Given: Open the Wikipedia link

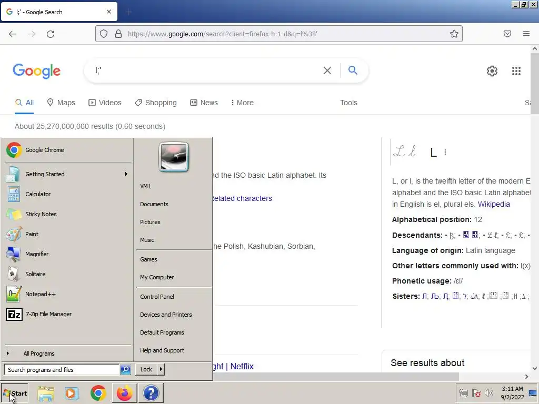Looking at the screenshot, I should point(494,205).
